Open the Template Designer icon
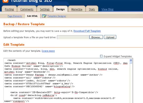Image resolution: width=143 pixels, height=103 pixels. 44,16
